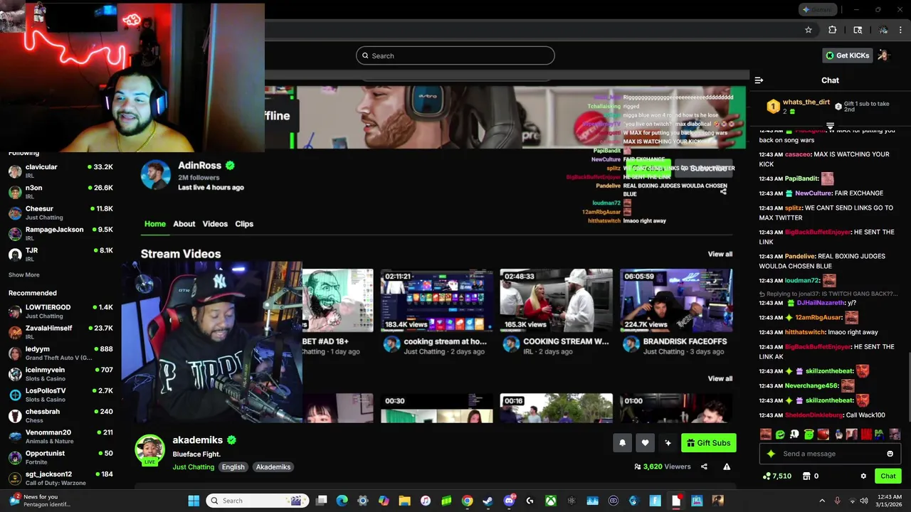Open the user profile avatar beside Get KICKs
Viewport: 911px width, 512px height.
(883, 55)
